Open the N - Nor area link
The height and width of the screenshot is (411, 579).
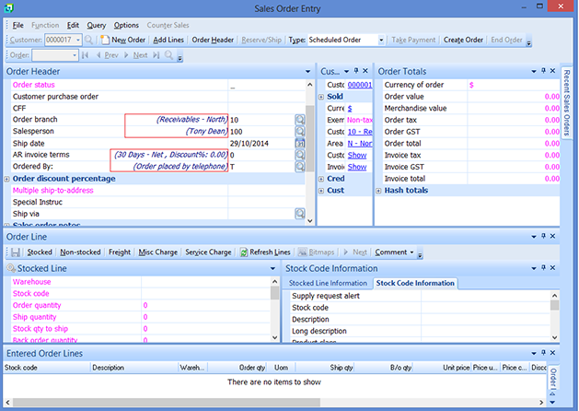click(x=360, y=144)
